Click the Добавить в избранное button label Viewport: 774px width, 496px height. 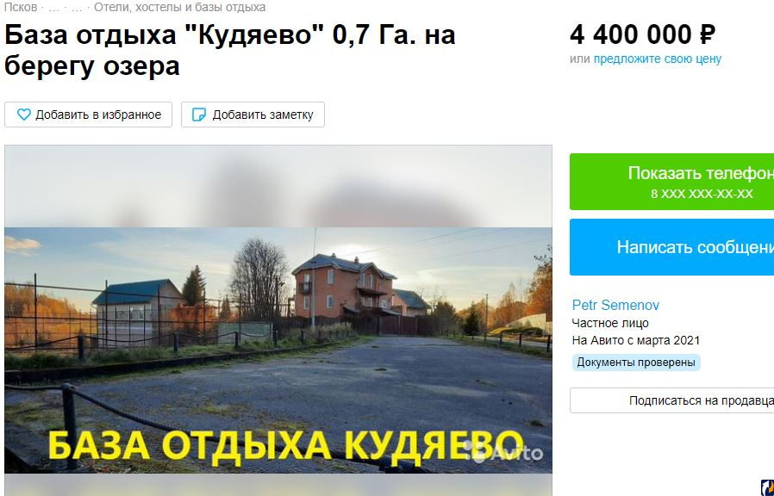point(98,115)
